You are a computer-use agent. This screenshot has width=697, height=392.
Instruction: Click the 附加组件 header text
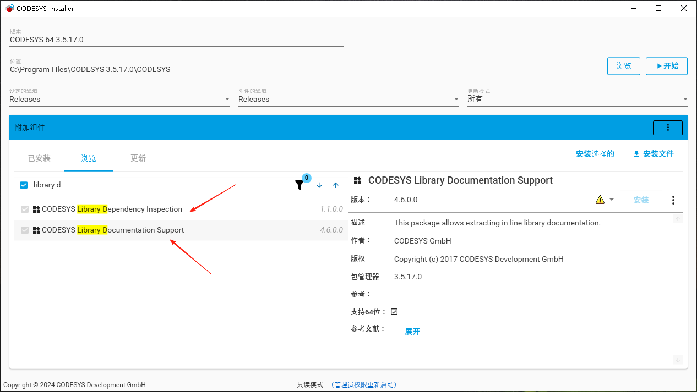tap(30, 128)
